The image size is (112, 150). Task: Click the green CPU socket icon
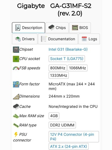coord(16,59)
